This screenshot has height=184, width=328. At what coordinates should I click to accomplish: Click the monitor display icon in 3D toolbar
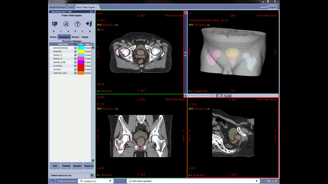pyautogui.click(x=230, y=96)
